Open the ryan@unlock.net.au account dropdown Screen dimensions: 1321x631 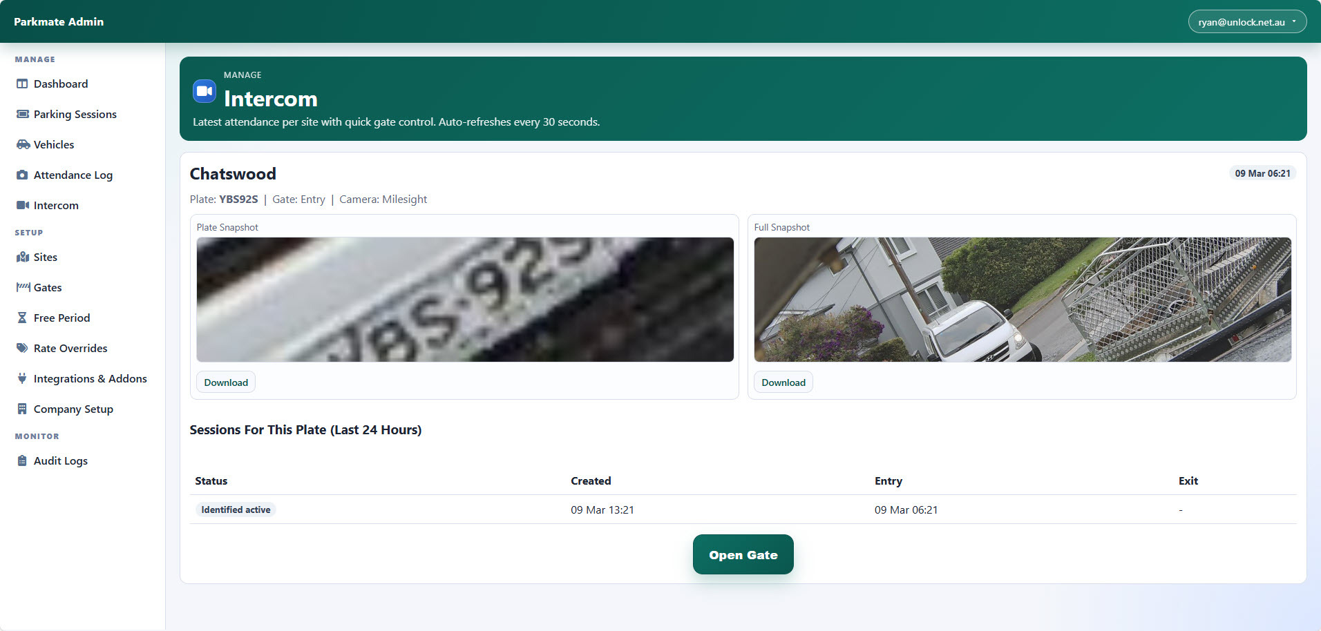click(1246, 22)
